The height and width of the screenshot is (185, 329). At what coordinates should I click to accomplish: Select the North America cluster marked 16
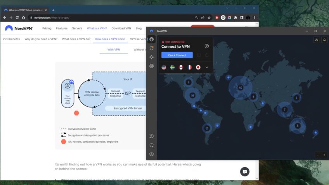click(192, 96)
